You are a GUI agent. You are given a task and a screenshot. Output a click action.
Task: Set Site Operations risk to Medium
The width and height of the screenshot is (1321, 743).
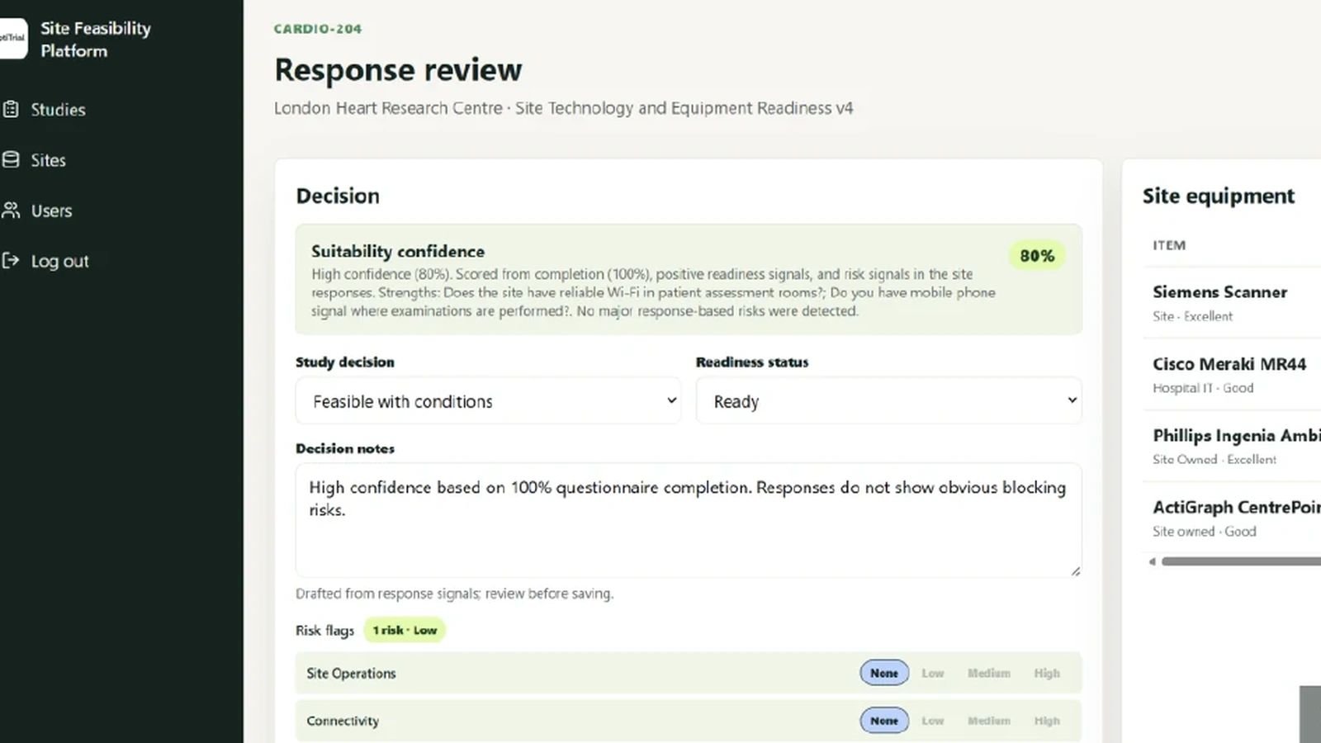click(x=988, y=673)
